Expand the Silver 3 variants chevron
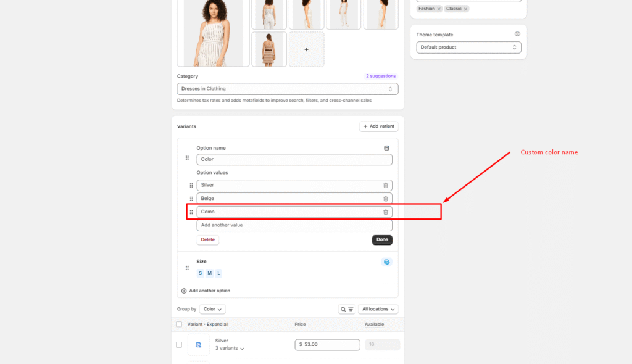632x364 pixels. (x=242, y=349)
